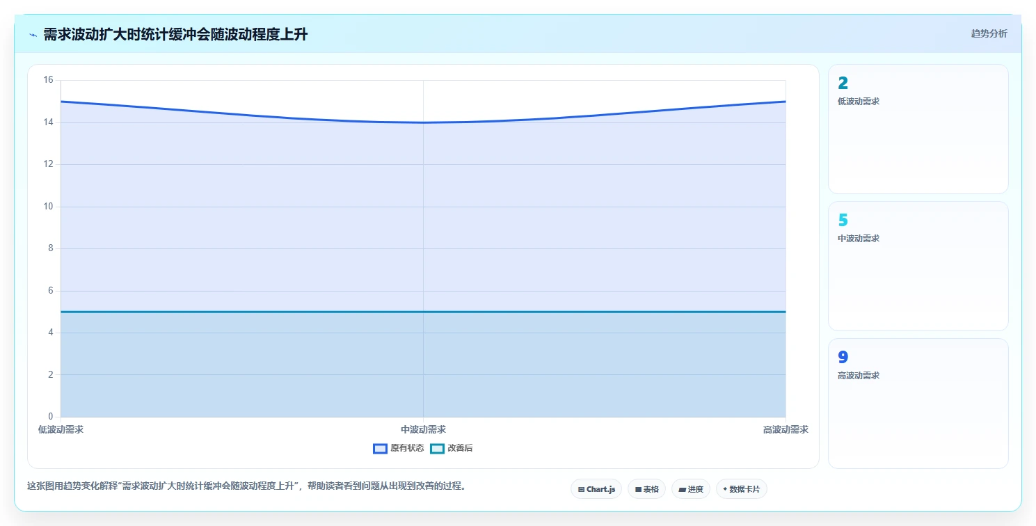
Task: Click the y-axis label 14
Action: [x=48, y=122]
